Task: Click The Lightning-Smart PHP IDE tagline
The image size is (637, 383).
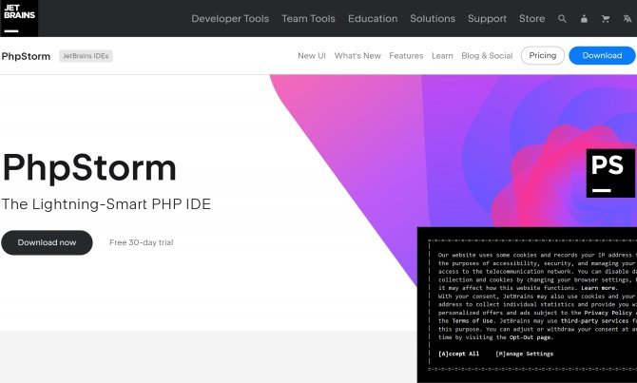Action: click(106, 204)
